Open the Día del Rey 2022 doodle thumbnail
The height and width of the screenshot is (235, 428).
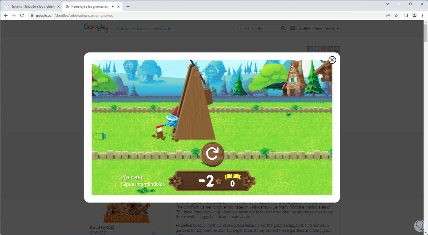pyautogui.click(x=127, y=212)
